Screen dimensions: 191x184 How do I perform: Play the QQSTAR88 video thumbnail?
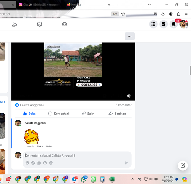(x=73, y=71)
